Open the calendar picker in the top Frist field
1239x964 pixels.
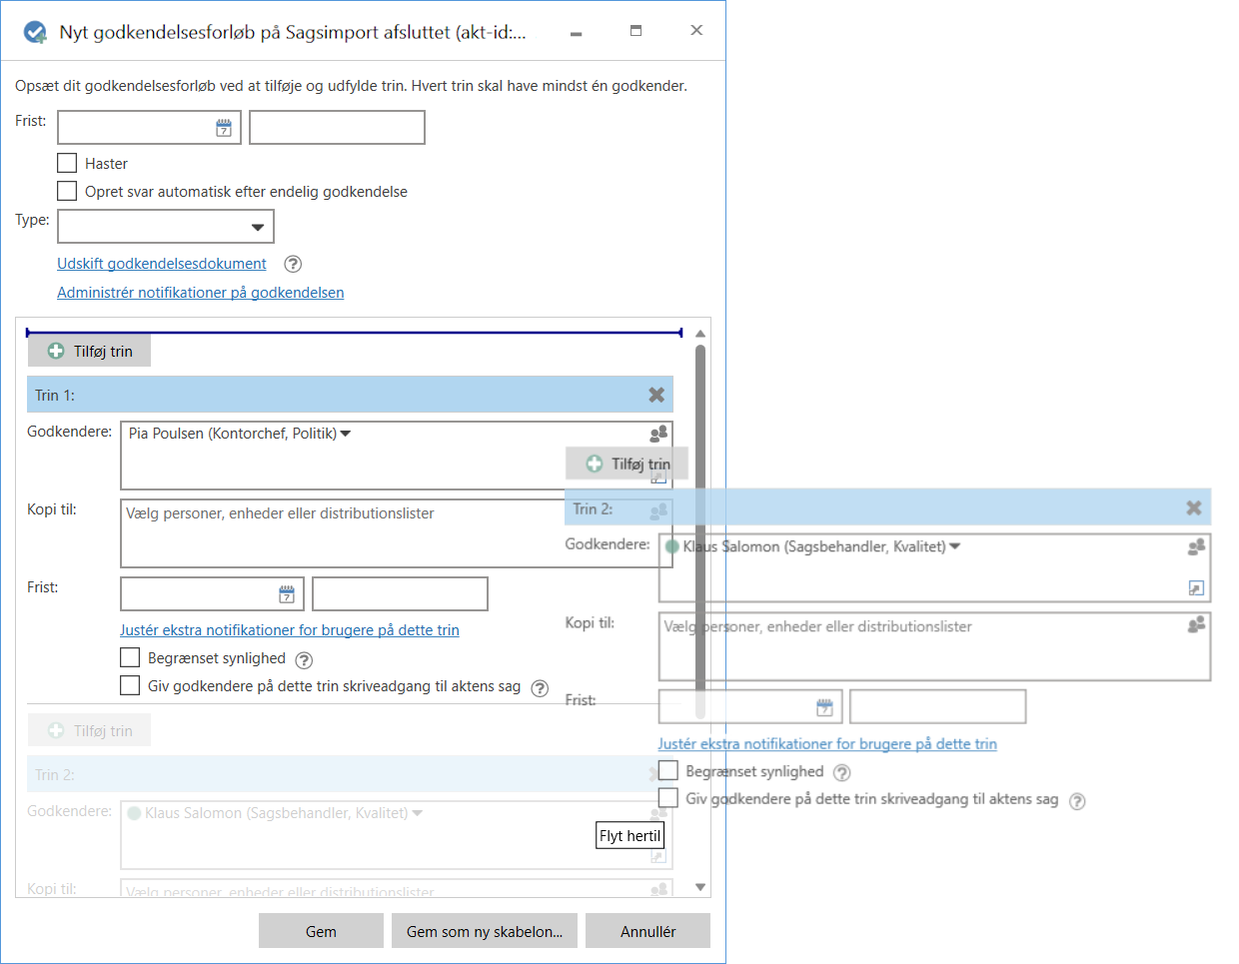click(x=224, y=128)
